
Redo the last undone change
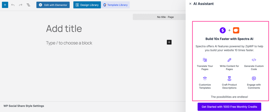(21, 5)
